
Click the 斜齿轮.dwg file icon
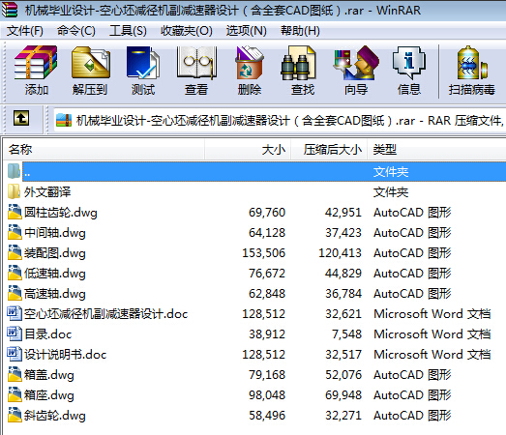coord(15,416)
